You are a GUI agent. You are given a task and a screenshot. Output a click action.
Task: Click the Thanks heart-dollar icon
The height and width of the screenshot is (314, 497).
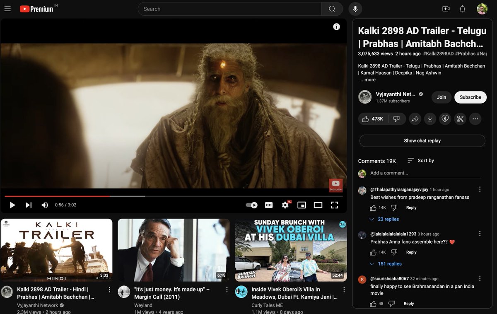445,119
